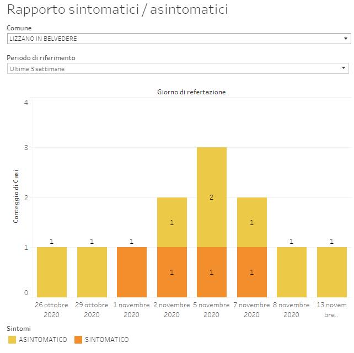
Task: Select the ASINTOMATICO legend label
Action: pos(43,340)
